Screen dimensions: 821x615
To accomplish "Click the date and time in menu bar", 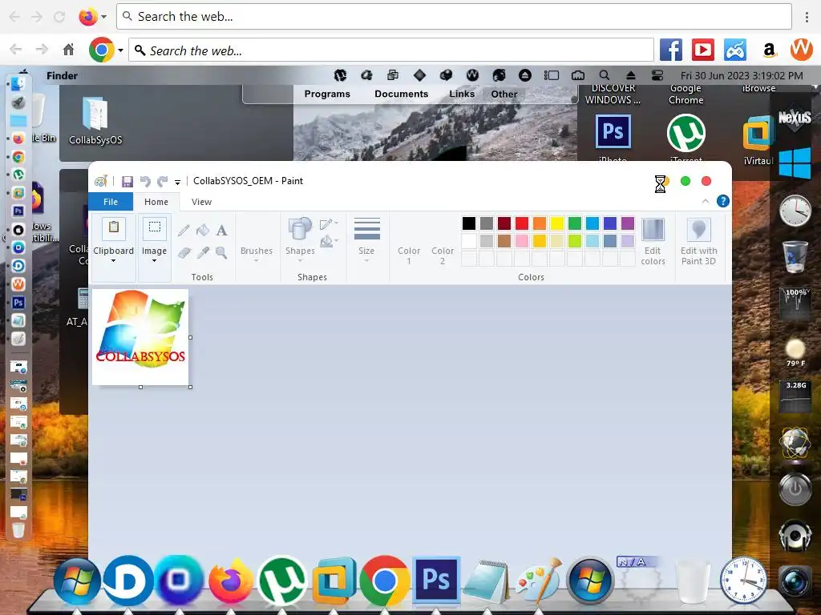I will point(742,75).
